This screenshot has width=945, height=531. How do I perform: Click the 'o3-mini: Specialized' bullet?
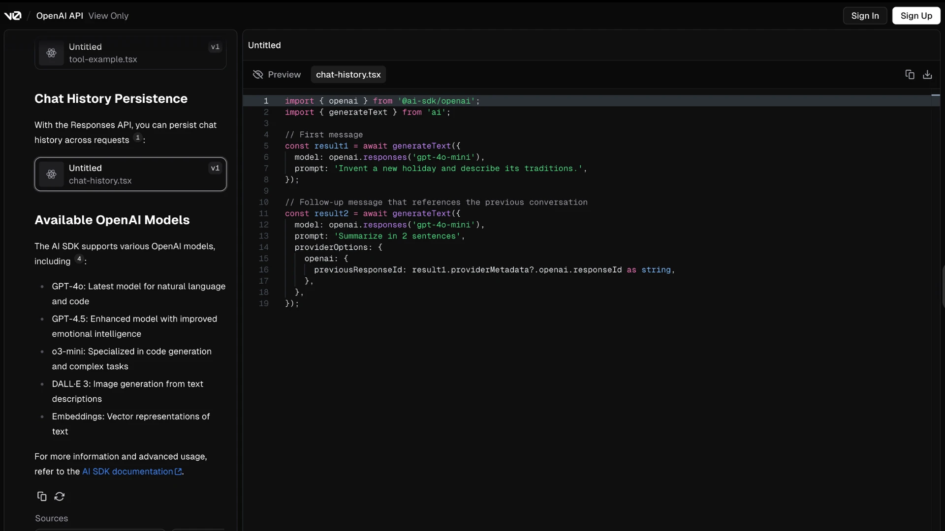[x=131, y=358]
